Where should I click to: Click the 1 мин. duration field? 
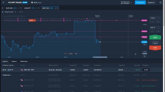pos(155,18)
